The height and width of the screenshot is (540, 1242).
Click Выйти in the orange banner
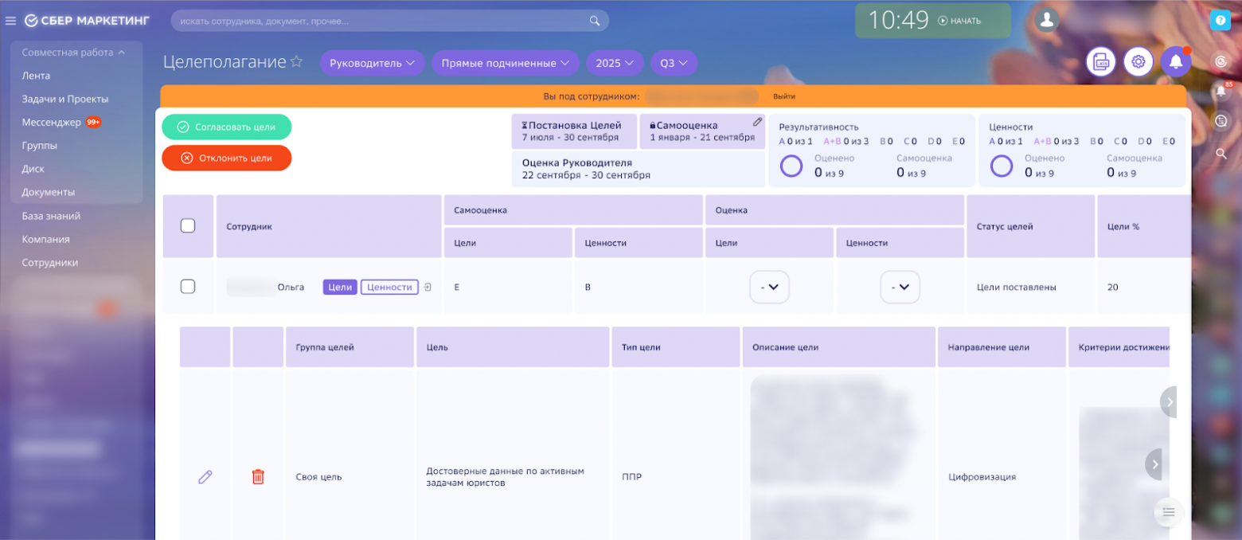click(785, 96)
